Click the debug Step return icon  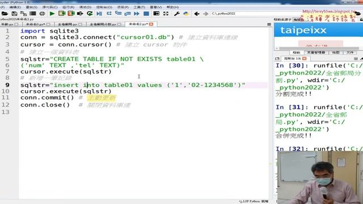(x=128, y=14)
